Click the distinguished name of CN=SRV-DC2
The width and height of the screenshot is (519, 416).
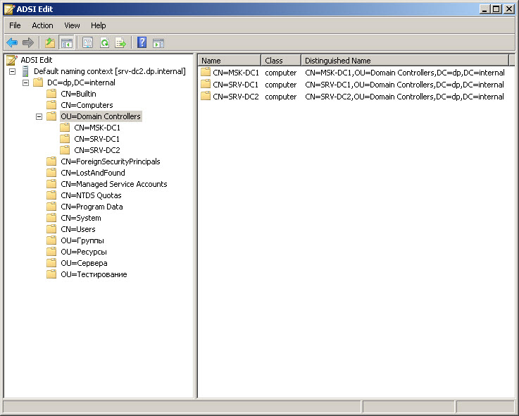point(404,97)
